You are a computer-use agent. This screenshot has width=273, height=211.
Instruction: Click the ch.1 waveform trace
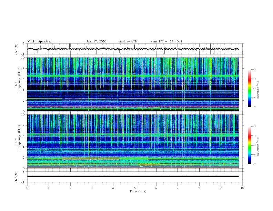pos(133,49)
